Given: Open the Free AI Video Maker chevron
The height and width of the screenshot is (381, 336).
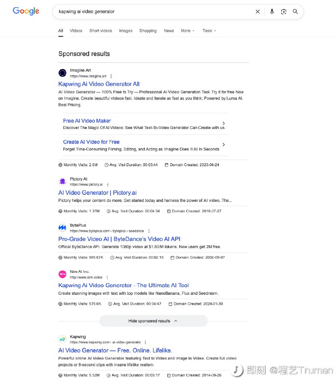Looking at the screenshot, I should pyautogui.click(x=224, y=124).
